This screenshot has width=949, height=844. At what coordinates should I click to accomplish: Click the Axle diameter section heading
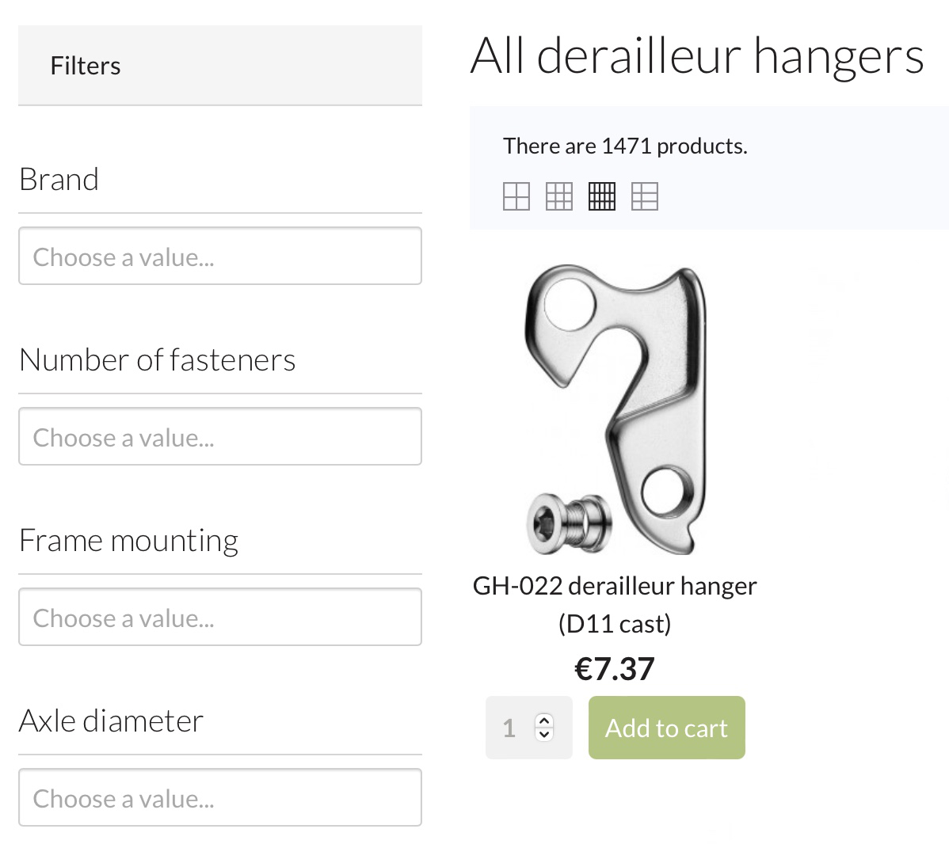coord(112,721)
